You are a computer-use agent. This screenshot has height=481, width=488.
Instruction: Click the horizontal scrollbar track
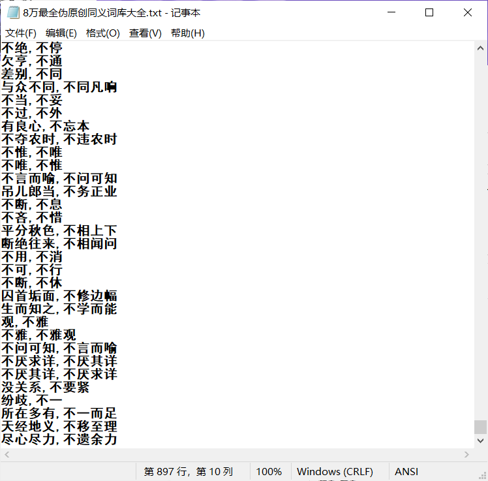235,454
